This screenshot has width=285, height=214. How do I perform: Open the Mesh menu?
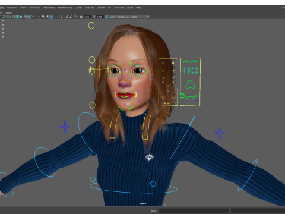click(23, 8)
